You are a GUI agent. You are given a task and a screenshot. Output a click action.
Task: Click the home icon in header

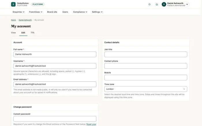point(157,4)
